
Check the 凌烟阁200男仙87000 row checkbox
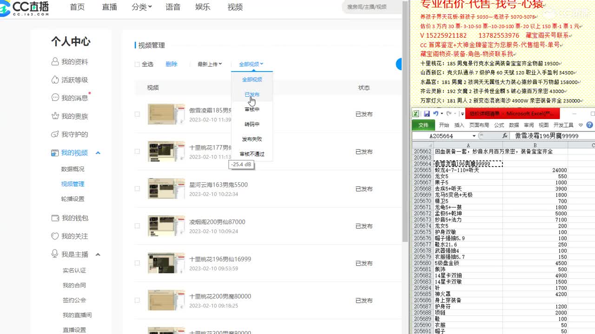pos(137,226)
